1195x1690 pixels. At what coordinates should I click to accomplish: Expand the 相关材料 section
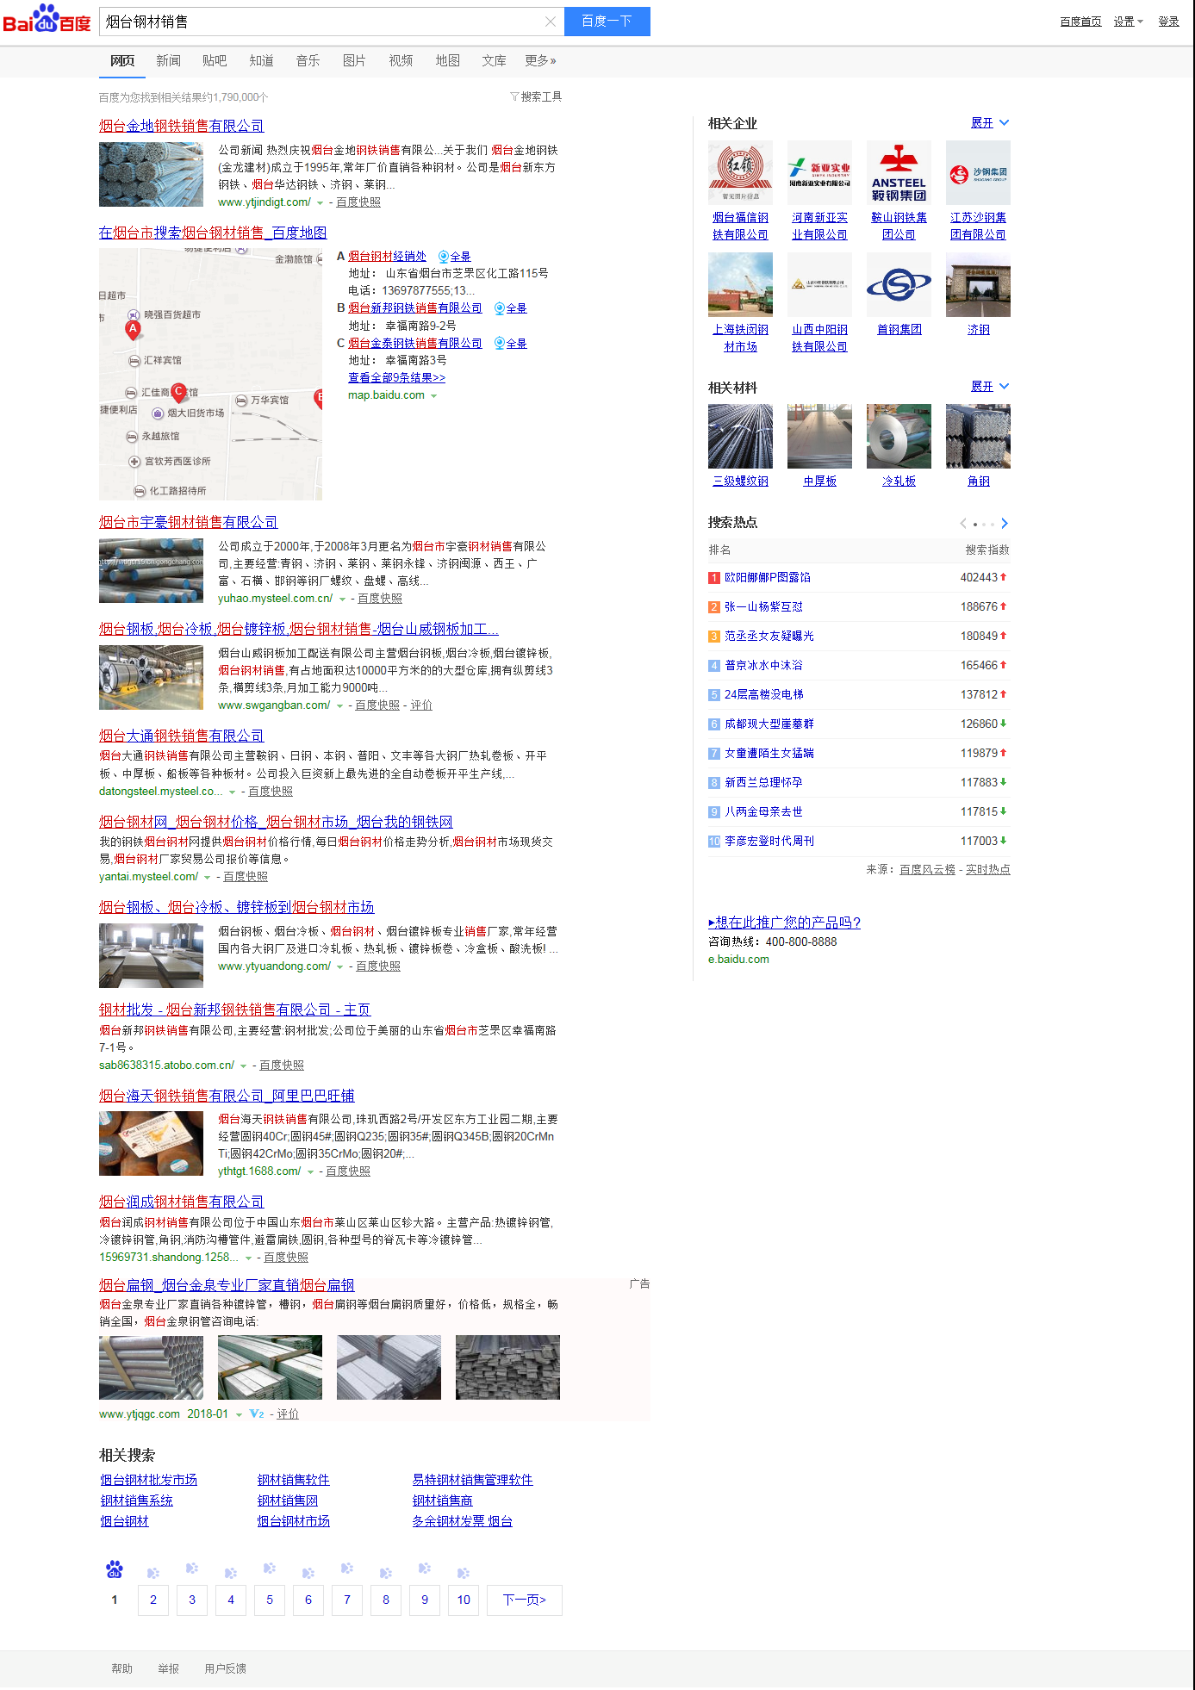pos(989,387)
